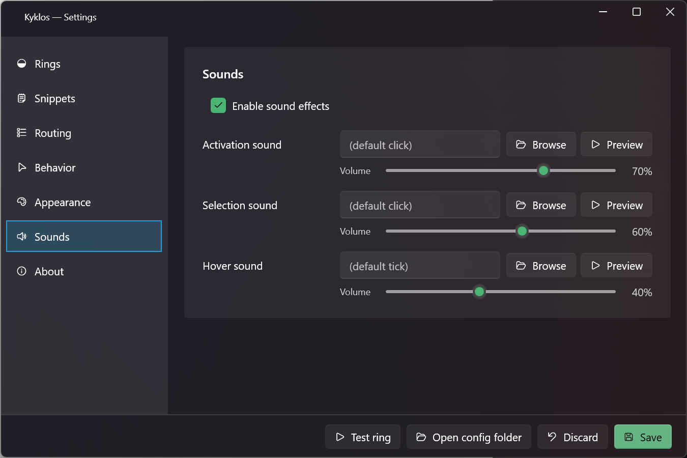Switch to the Snippets section
Viewport: 687px width, 458px height.
tap(84, 98)
